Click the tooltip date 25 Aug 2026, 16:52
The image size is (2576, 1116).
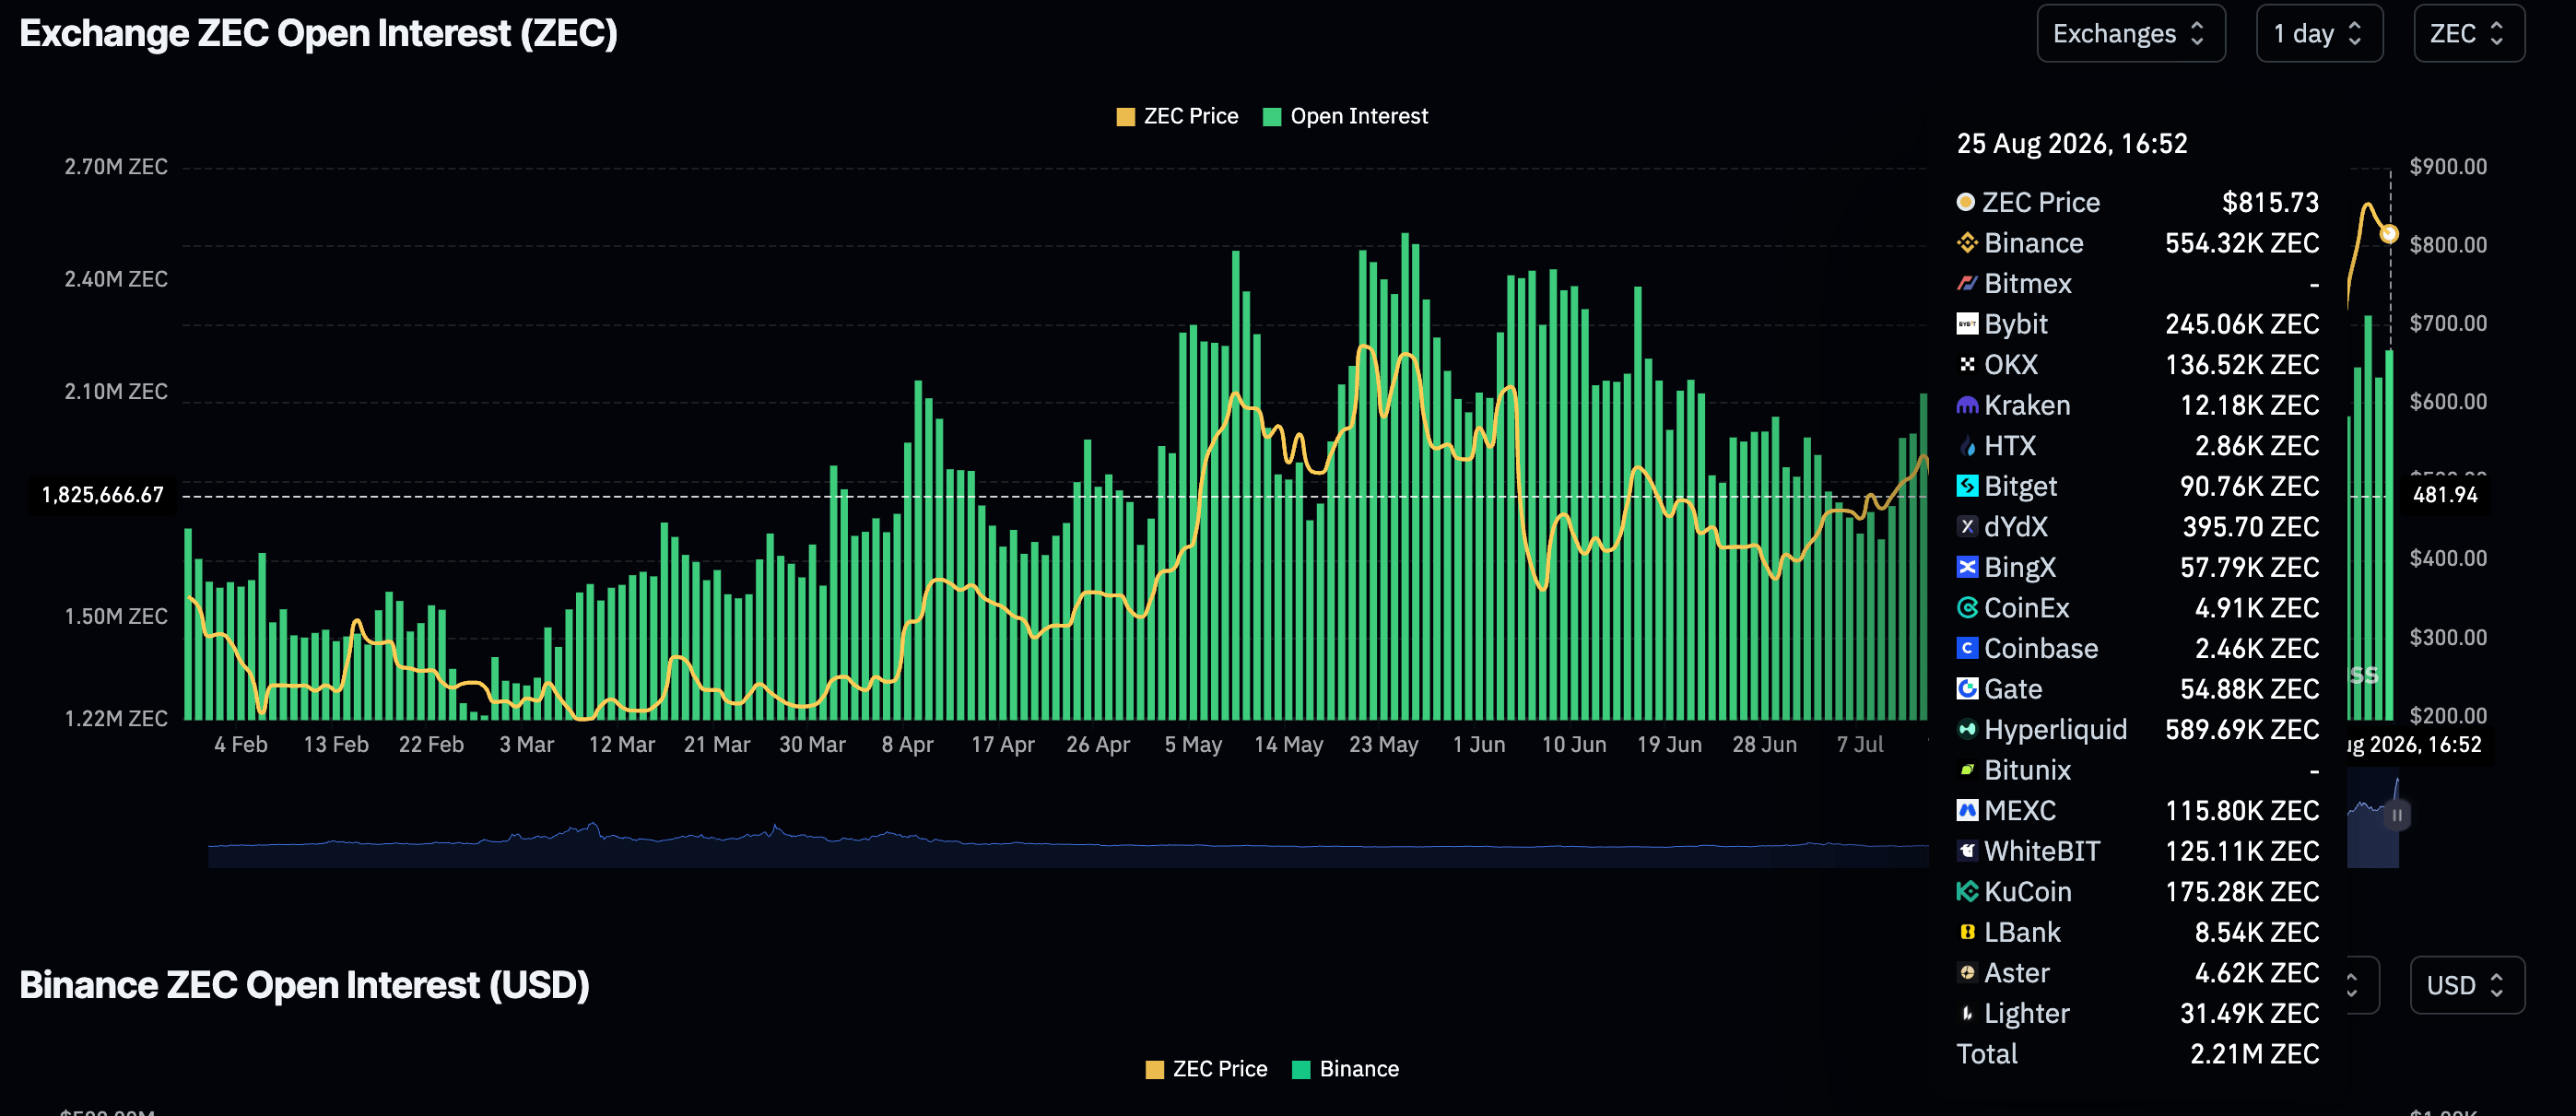tap(2072, 144)
